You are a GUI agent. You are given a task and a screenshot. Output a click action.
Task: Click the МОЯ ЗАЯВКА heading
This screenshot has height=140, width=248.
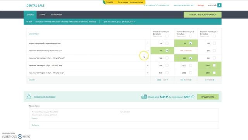34,34
